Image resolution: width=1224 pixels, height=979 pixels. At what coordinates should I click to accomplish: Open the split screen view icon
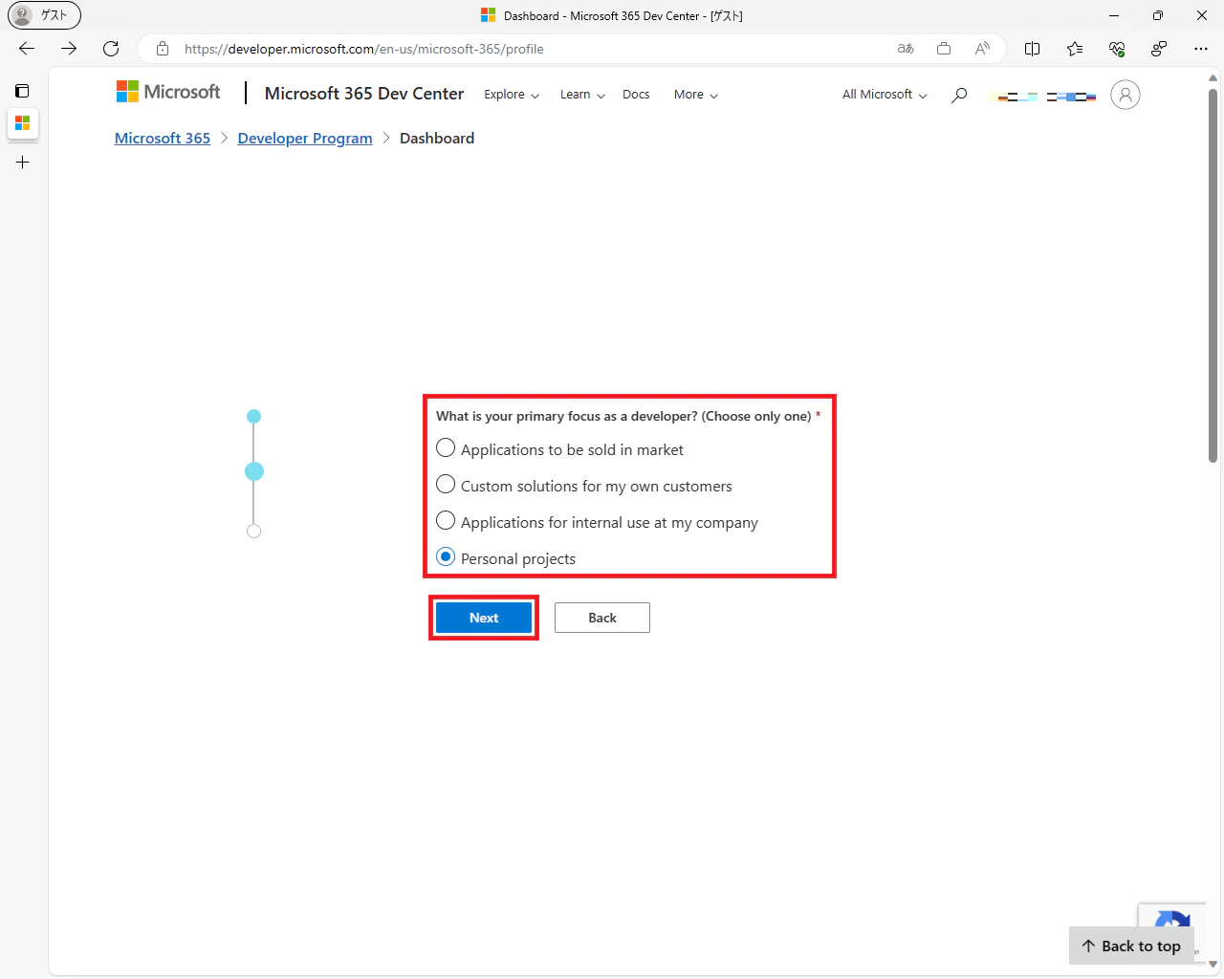(1033, 49)
